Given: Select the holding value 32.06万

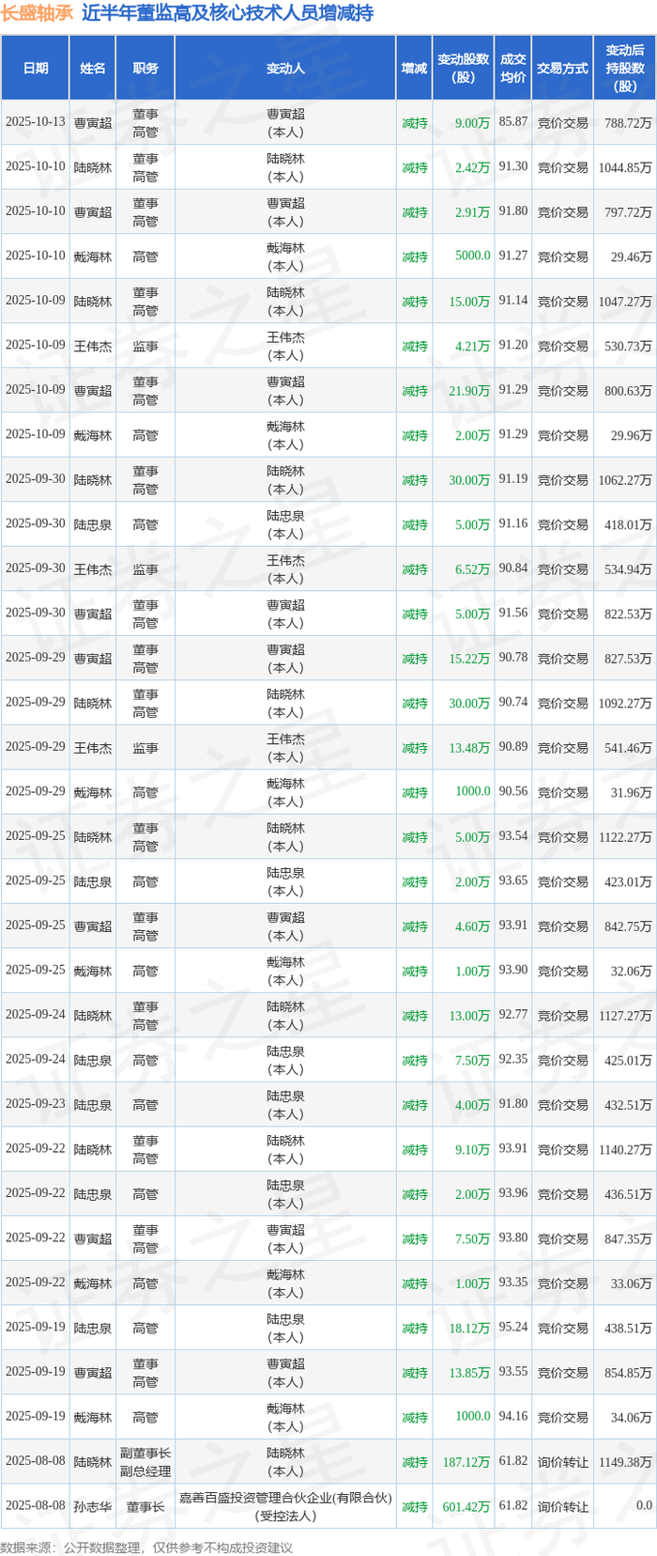Looking at the screenshot, I should tap(631, 971).
